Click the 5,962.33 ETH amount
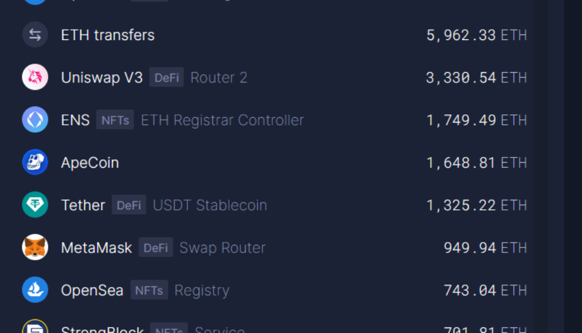The width and height of the screenshot is (582, 333). [476, 34]
